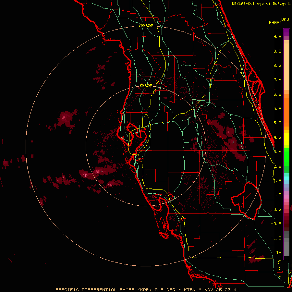
Task: Click the 1.8 scale value
Action: [x=277, y=181]
